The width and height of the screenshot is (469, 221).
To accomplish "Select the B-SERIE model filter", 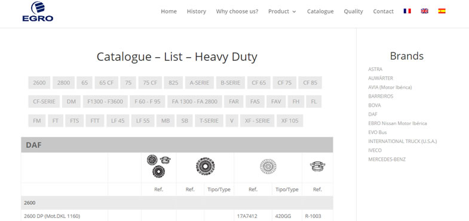I will (230, 83).
